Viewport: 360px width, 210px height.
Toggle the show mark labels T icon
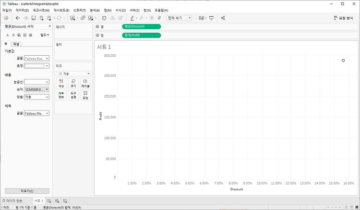152,18
